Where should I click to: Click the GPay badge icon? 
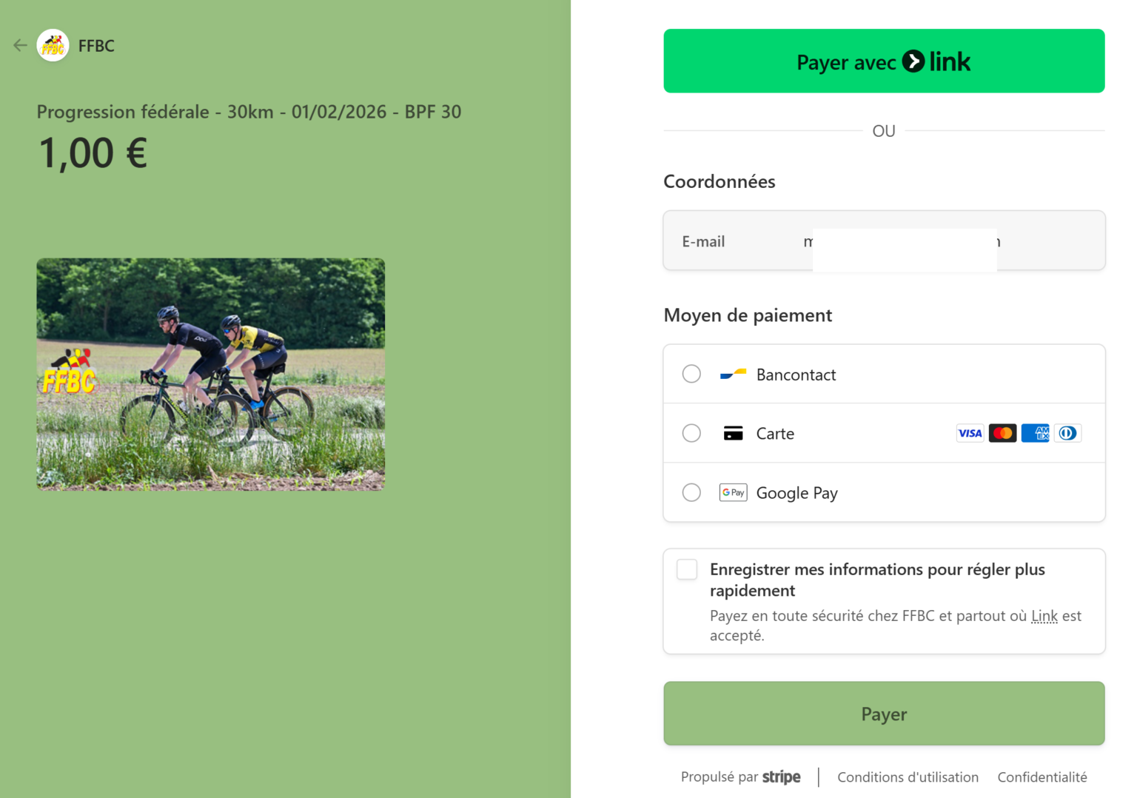(x=733, y=493)
